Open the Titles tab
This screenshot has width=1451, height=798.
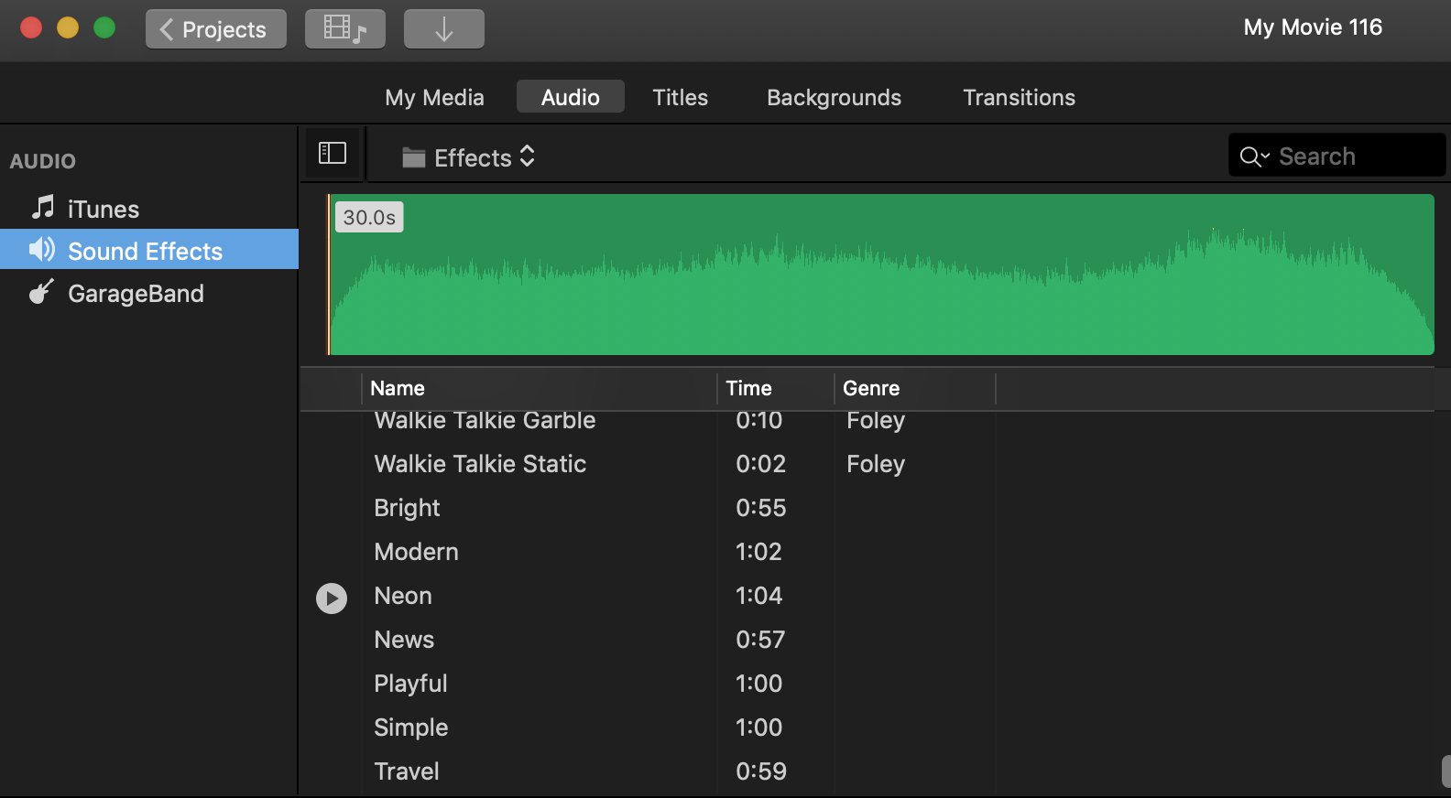(680, 97)
